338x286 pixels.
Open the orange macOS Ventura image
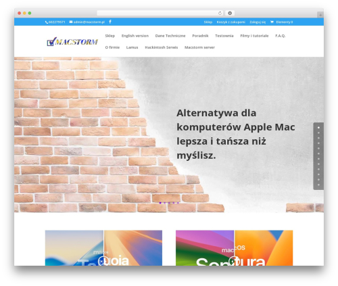[x=264, y=248]
